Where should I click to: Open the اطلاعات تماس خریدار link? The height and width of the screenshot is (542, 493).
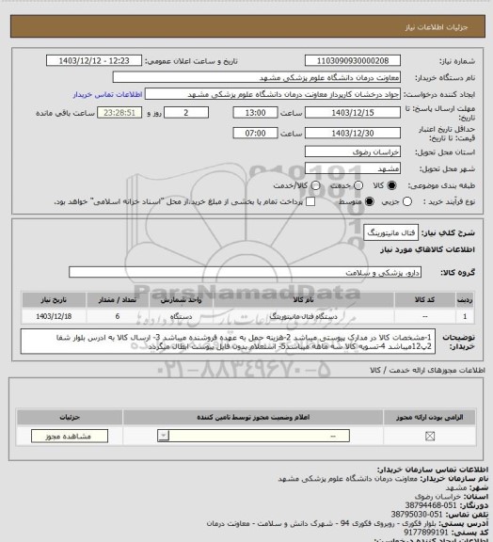click(107, 94)
